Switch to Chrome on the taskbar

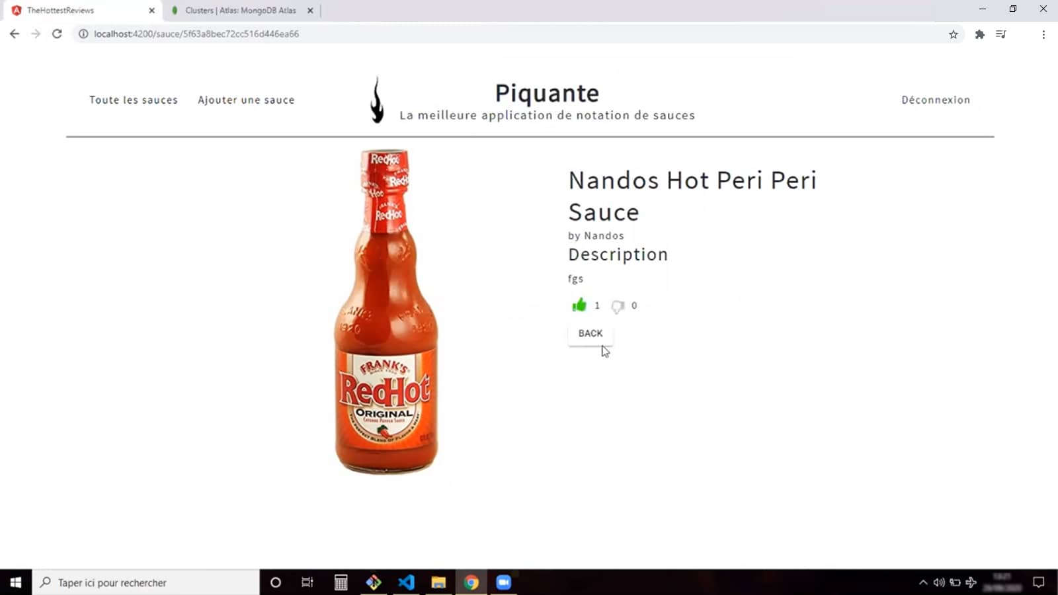pyautogui.click(x=471, y=582)
